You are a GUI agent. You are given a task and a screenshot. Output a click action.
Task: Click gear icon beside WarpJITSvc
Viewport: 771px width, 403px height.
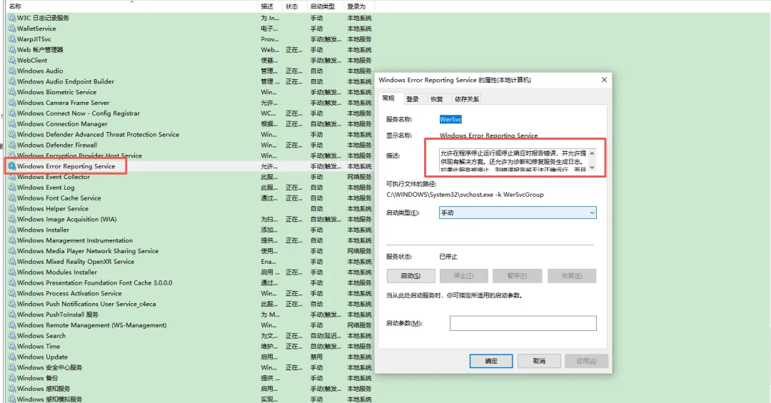click(12, 39)
